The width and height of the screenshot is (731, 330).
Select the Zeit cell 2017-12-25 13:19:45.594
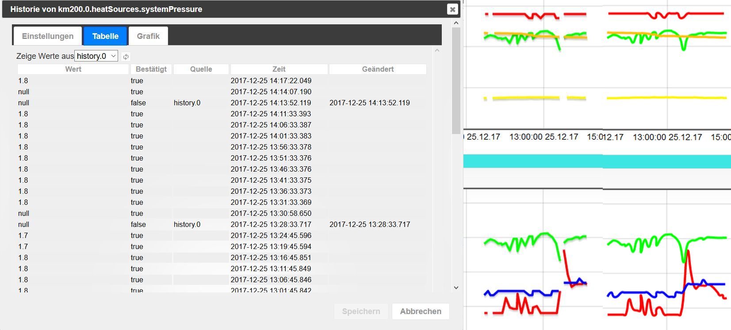click(x=271, y=246)
